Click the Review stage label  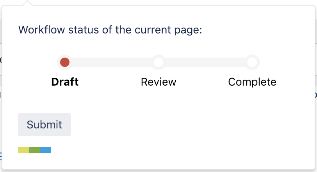[158, 82]
